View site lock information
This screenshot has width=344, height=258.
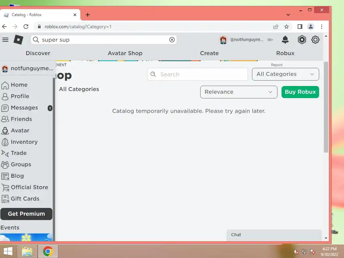[x=39, y=27]
